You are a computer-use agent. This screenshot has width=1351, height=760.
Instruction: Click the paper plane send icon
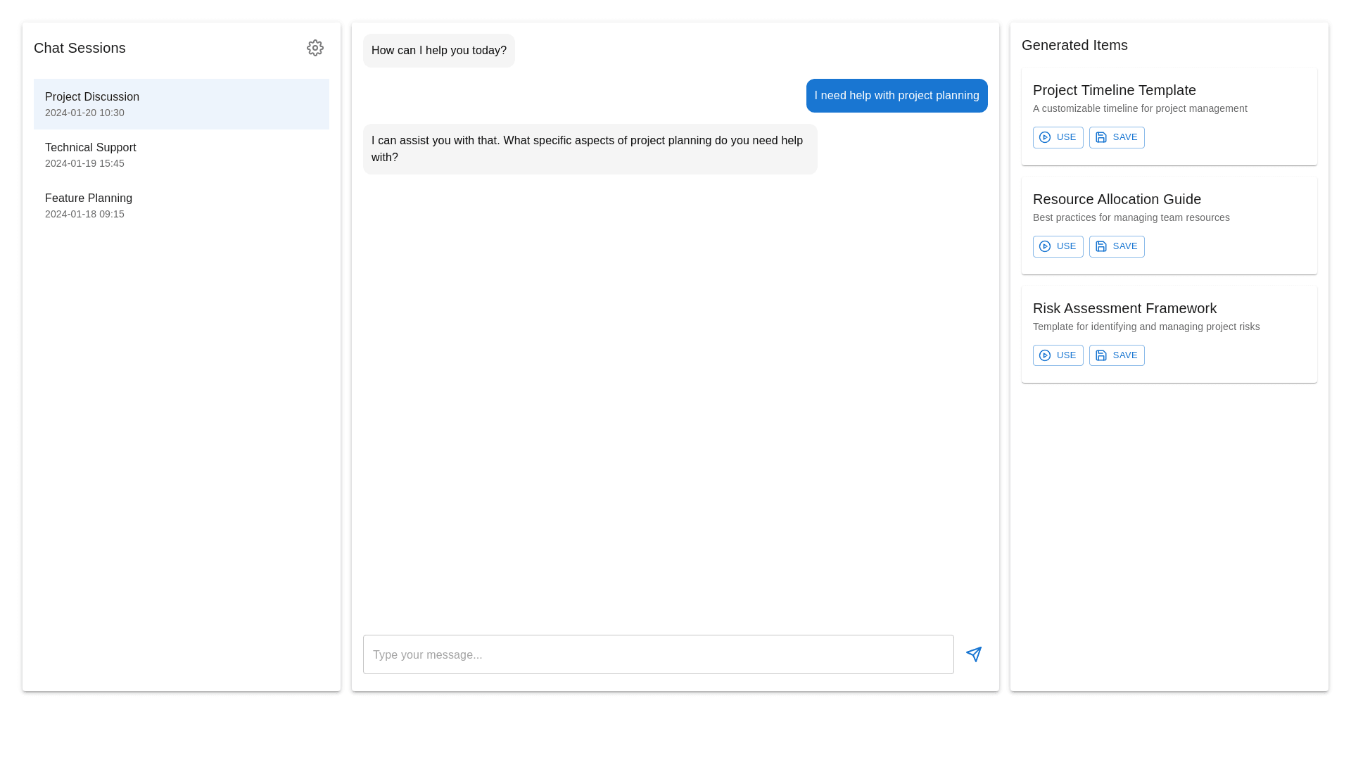[x=974, y=654]
